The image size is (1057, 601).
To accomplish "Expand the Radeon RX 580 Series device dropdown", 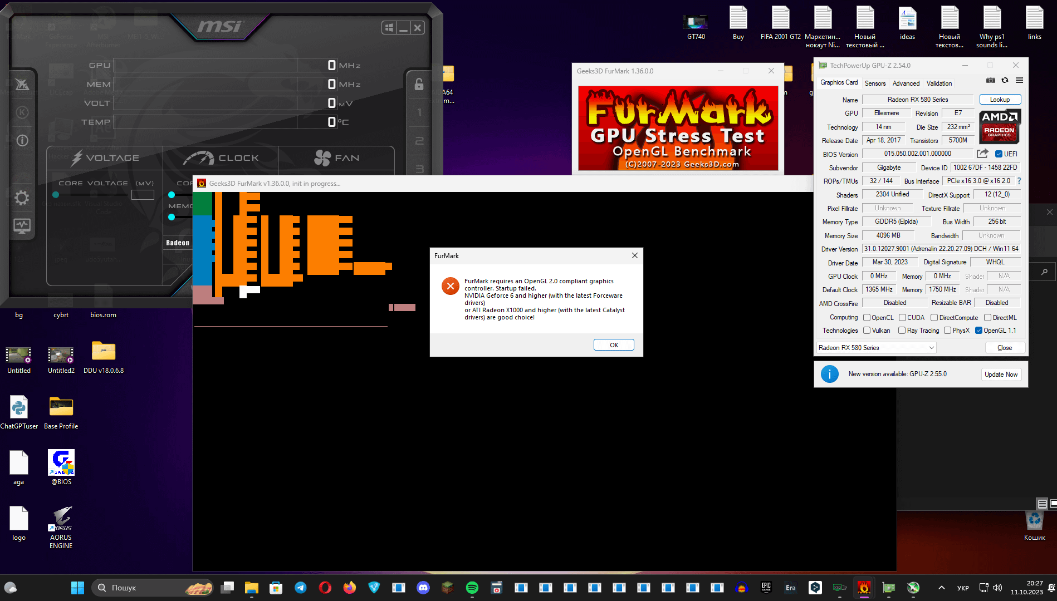I will [x=877, y=348].
